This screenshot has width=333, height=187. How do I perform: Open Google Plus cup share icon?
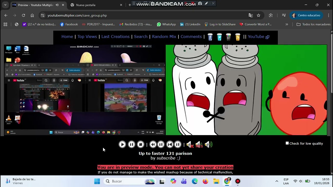point(228,37)
